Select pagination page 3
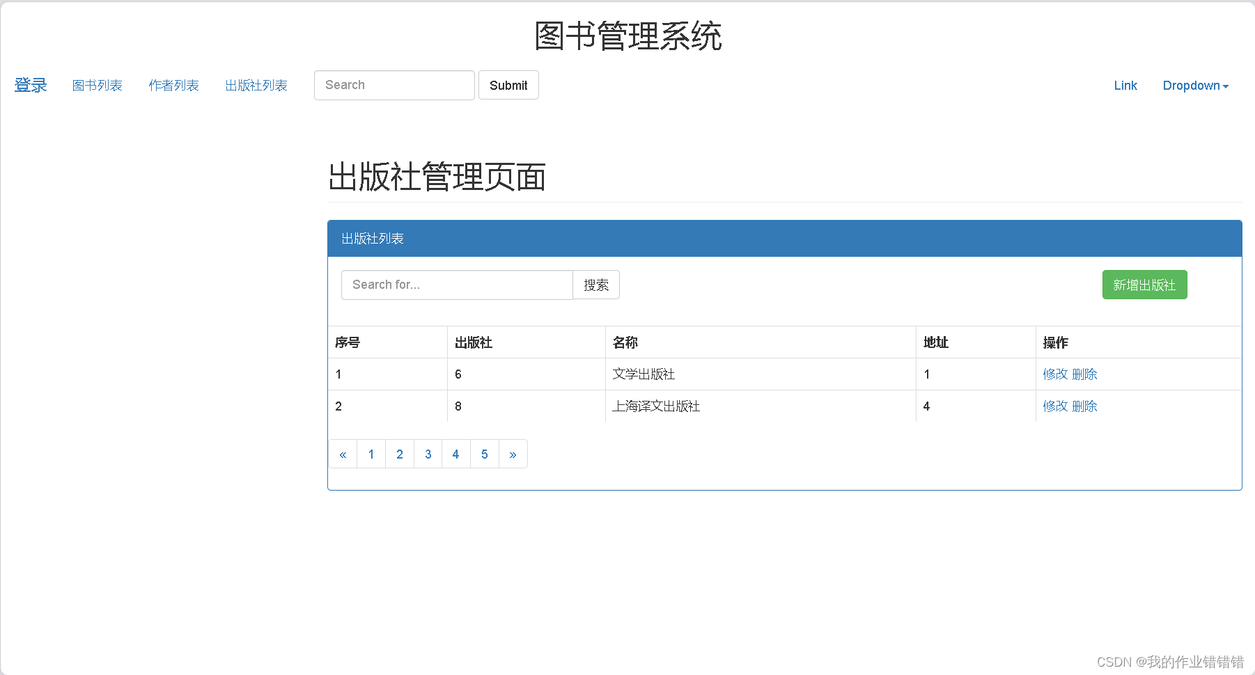The width and height of the screenshot is (1255, 675). click(x=428, y=454)
